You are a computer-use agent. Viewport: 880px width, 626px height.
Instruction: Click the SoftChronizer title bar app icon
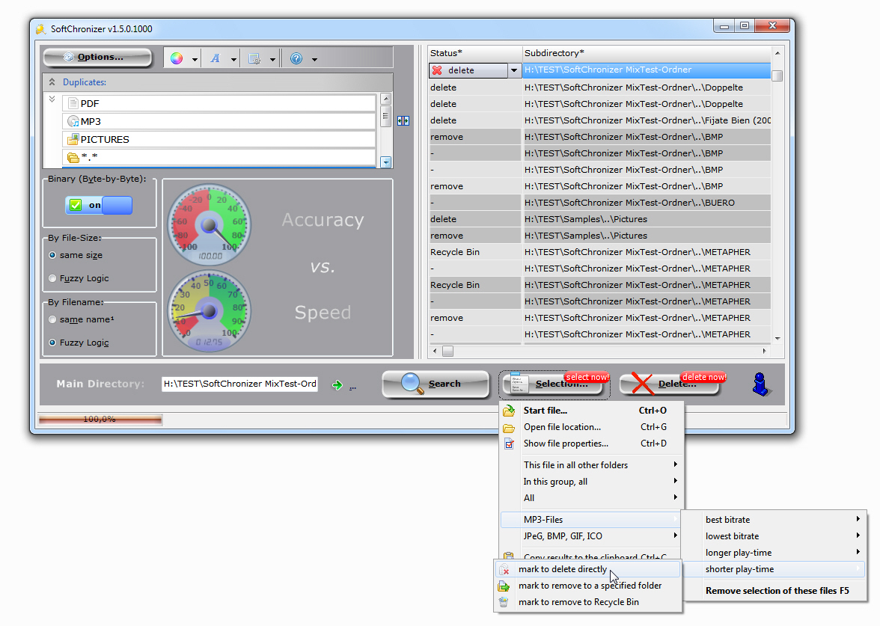41,29
